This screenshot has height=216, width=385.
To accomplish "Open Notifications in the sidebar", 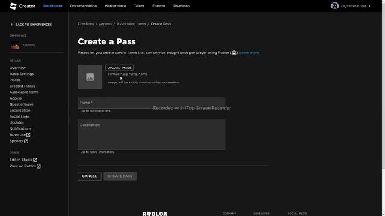I will (x=20, y=128).
